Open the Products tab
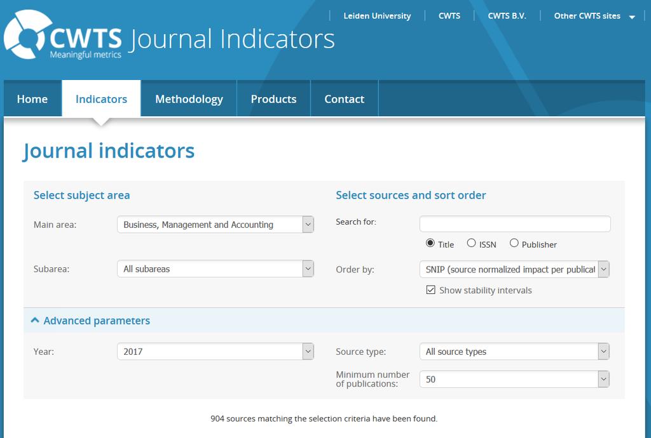 [273, 98]
